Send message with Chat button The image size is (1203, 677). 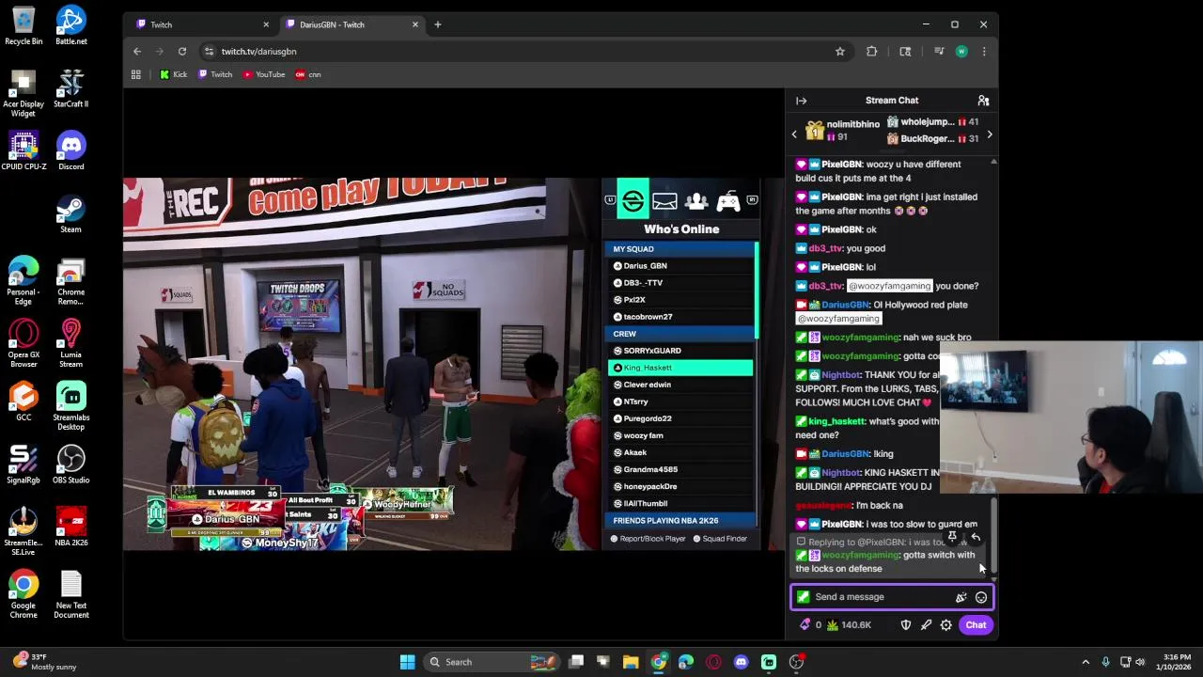(x=976, y=625)
